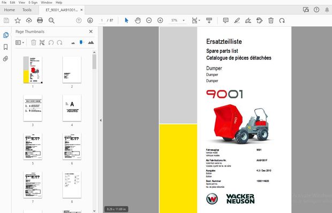Switch to the Tools tab
The image size is (332, 213).
27,10
